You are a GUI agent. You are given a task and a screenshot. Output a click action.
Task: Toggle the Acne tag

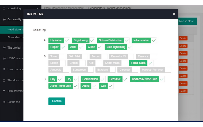coord(76,47)
